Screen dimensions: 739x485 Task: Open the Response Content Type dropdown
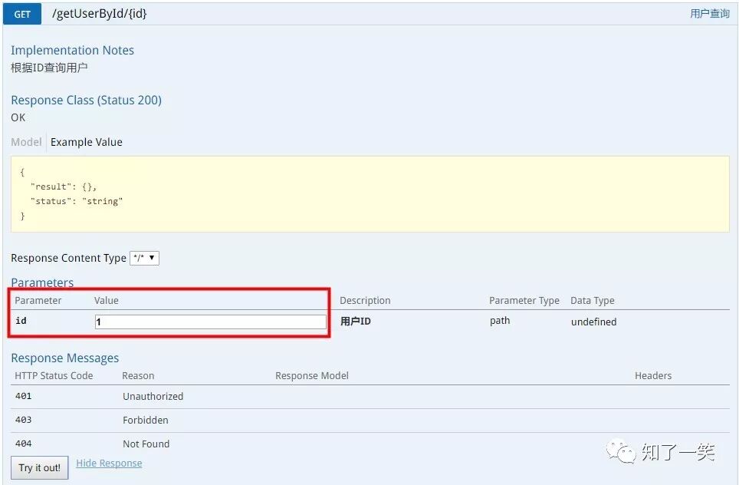(x=145, y=258)
